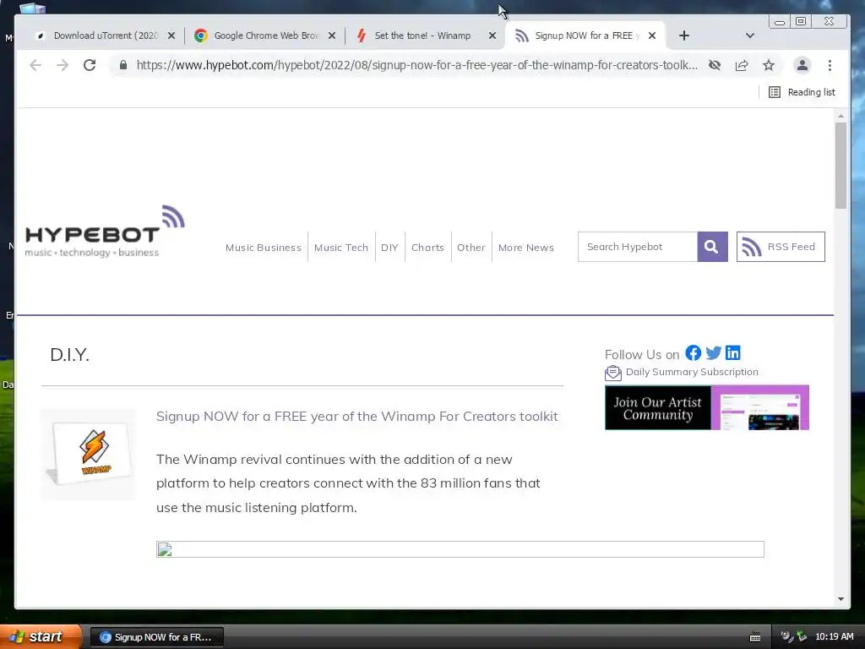Screen dimensions: 865x649
Task: Bookmark this page with the star
Action: point(769,65)
